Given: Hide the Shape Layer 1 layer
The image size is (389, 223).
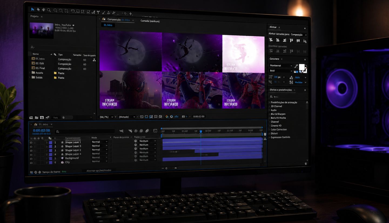Looking at the screenshot, I should [31, 143].
